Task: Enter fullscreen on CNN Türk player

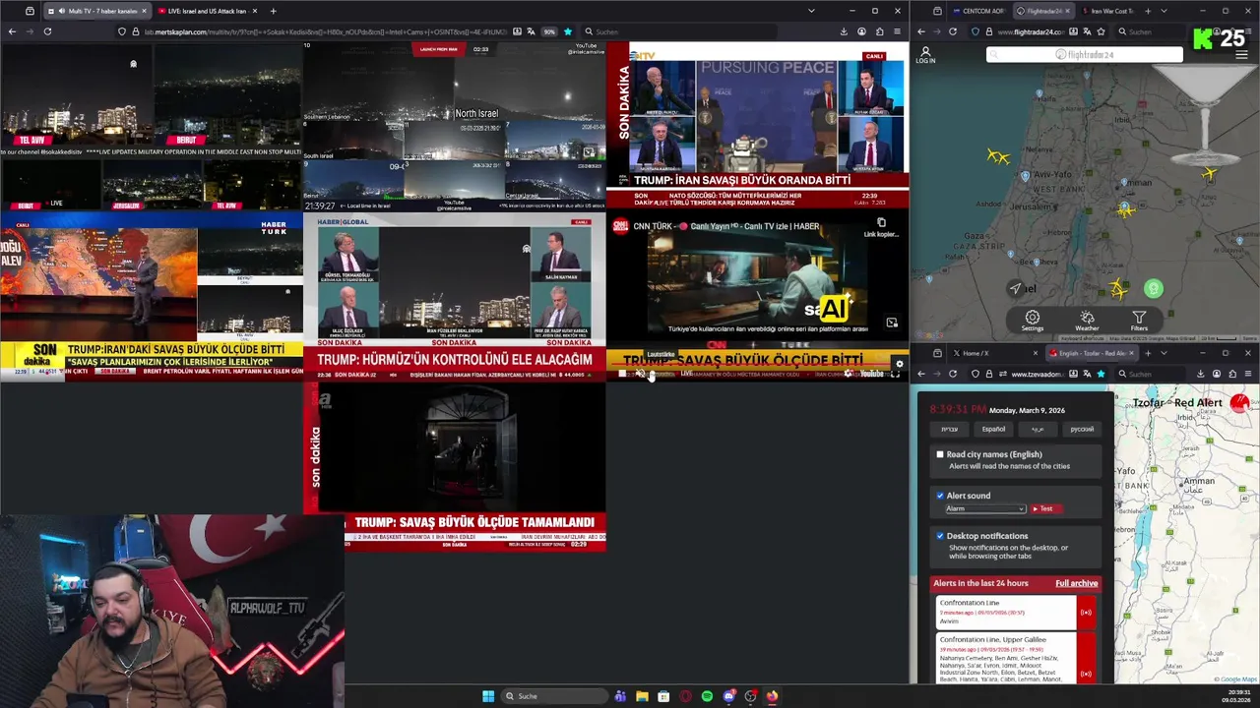Action: pyautogui.click(x=896, y=374)
